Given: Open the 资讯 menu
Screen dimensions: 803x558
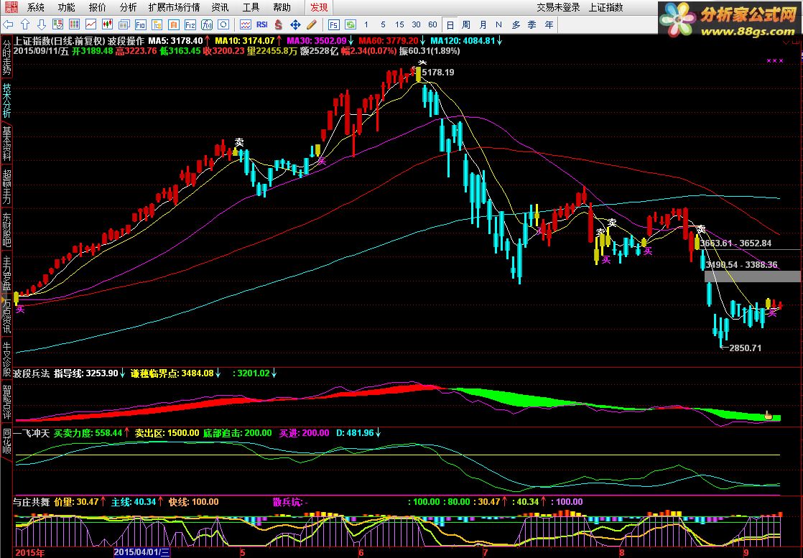Looking at the screenshot, I should 221,7.
